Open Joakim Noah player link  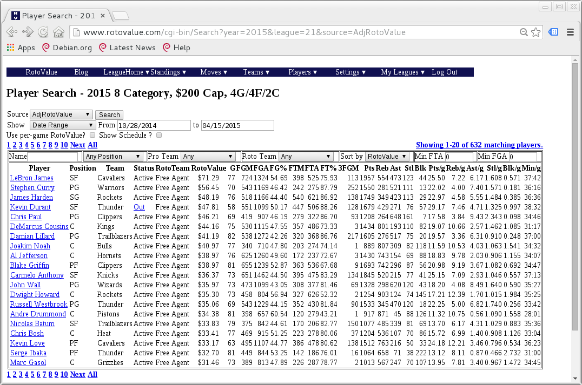(30, 246)
